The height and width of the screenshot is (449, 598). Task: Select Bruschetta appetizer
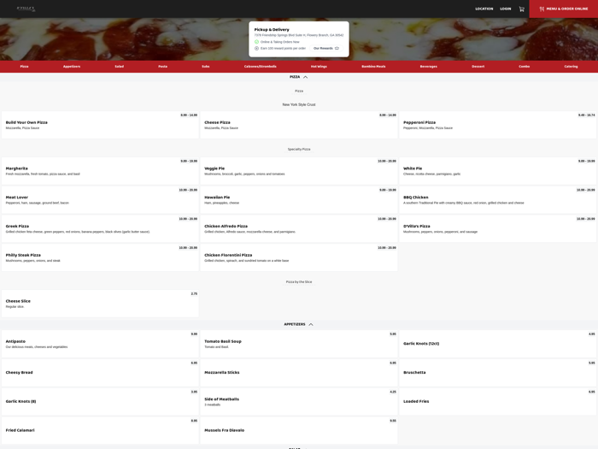coord(498,373)
